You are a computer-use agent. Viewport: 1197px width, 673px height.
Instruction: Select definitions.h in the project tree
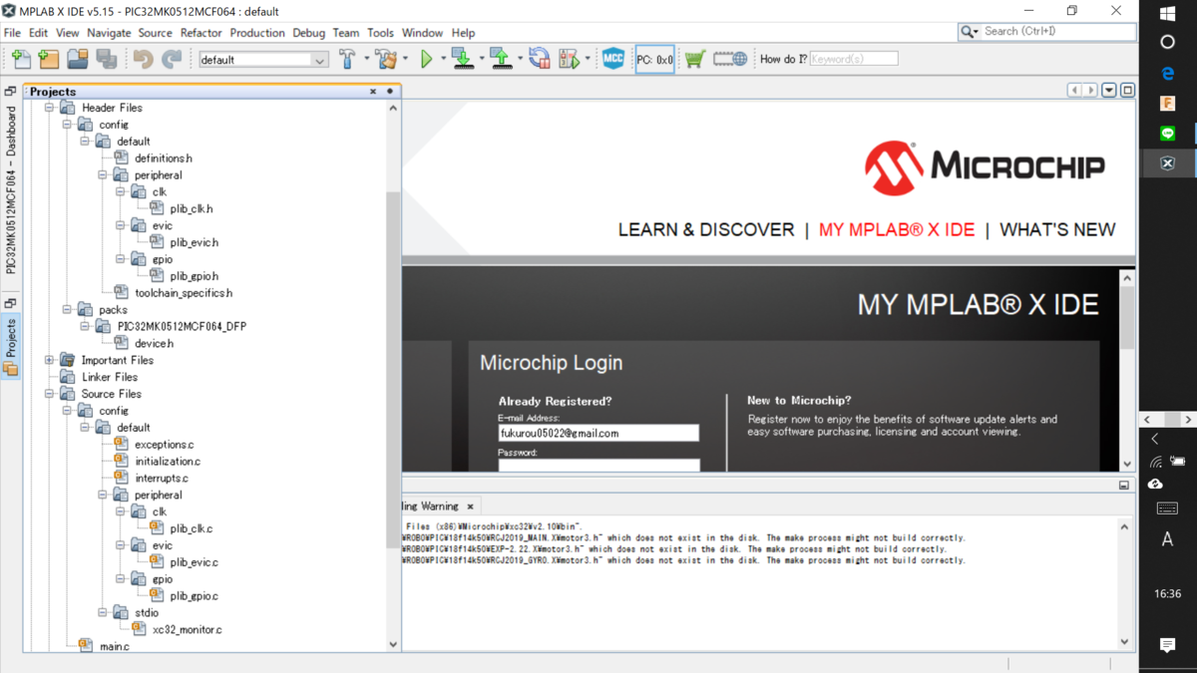164,159
